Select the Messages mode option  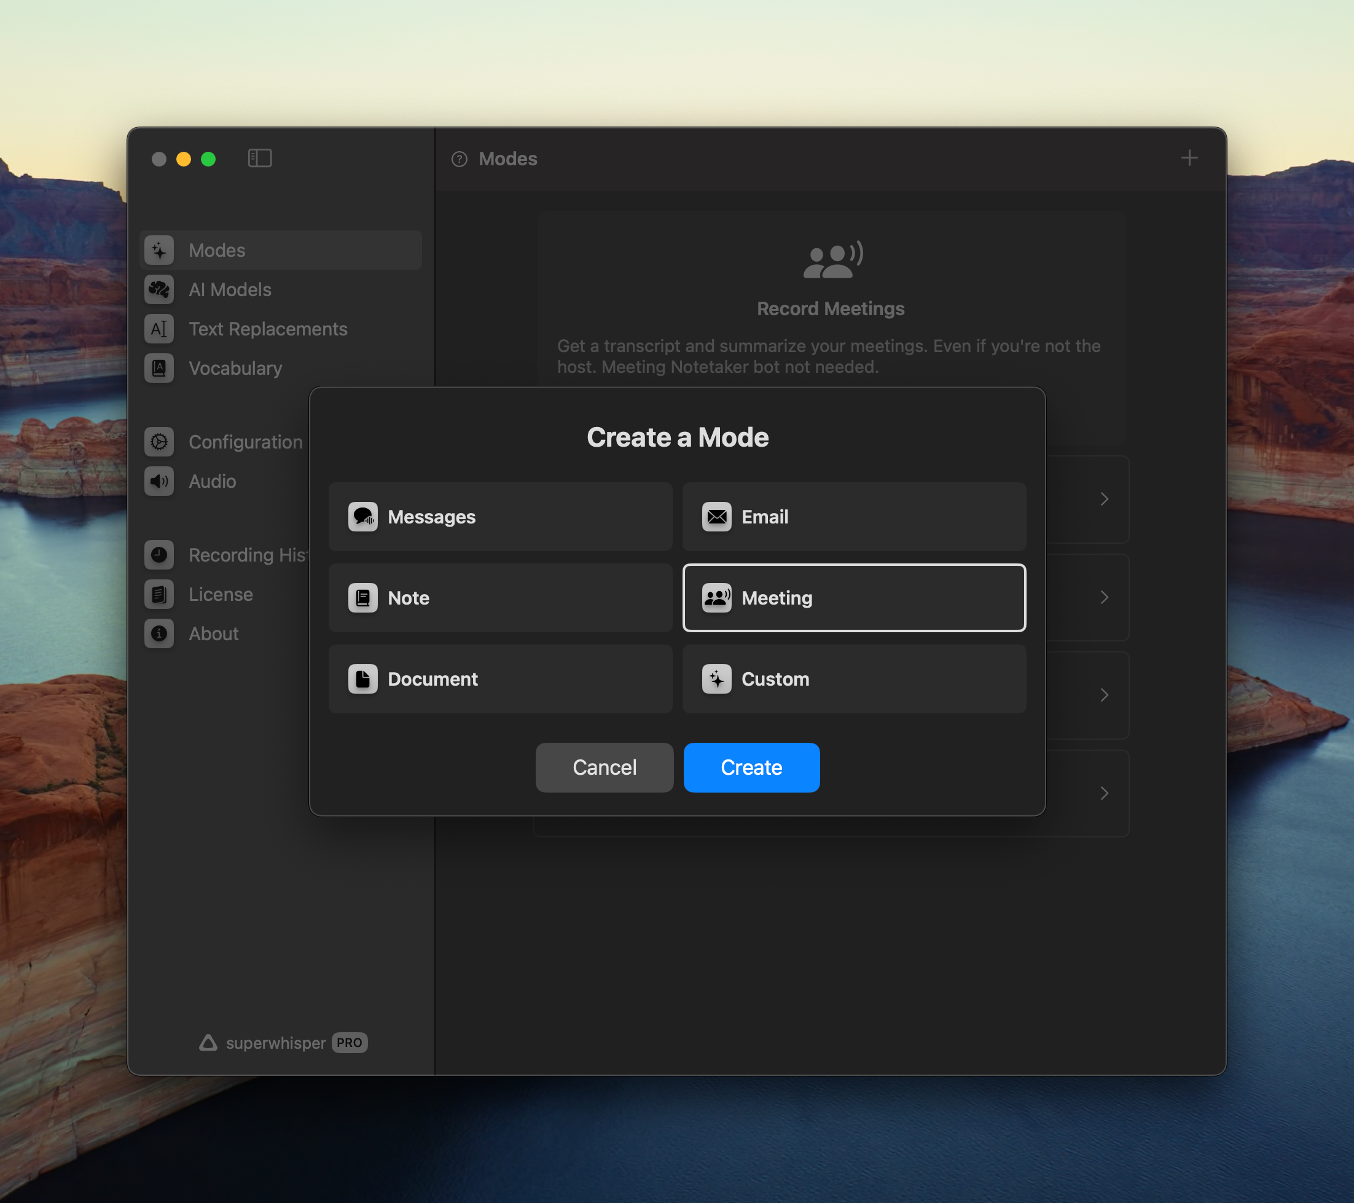pyautogui.click(x=499, y=515)
